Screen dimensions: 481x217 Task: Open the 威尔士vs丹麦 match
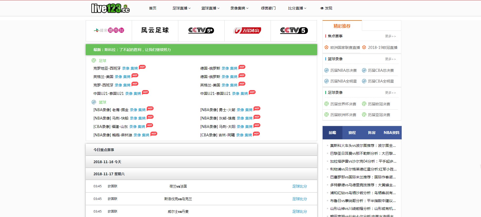pos(178,211)
